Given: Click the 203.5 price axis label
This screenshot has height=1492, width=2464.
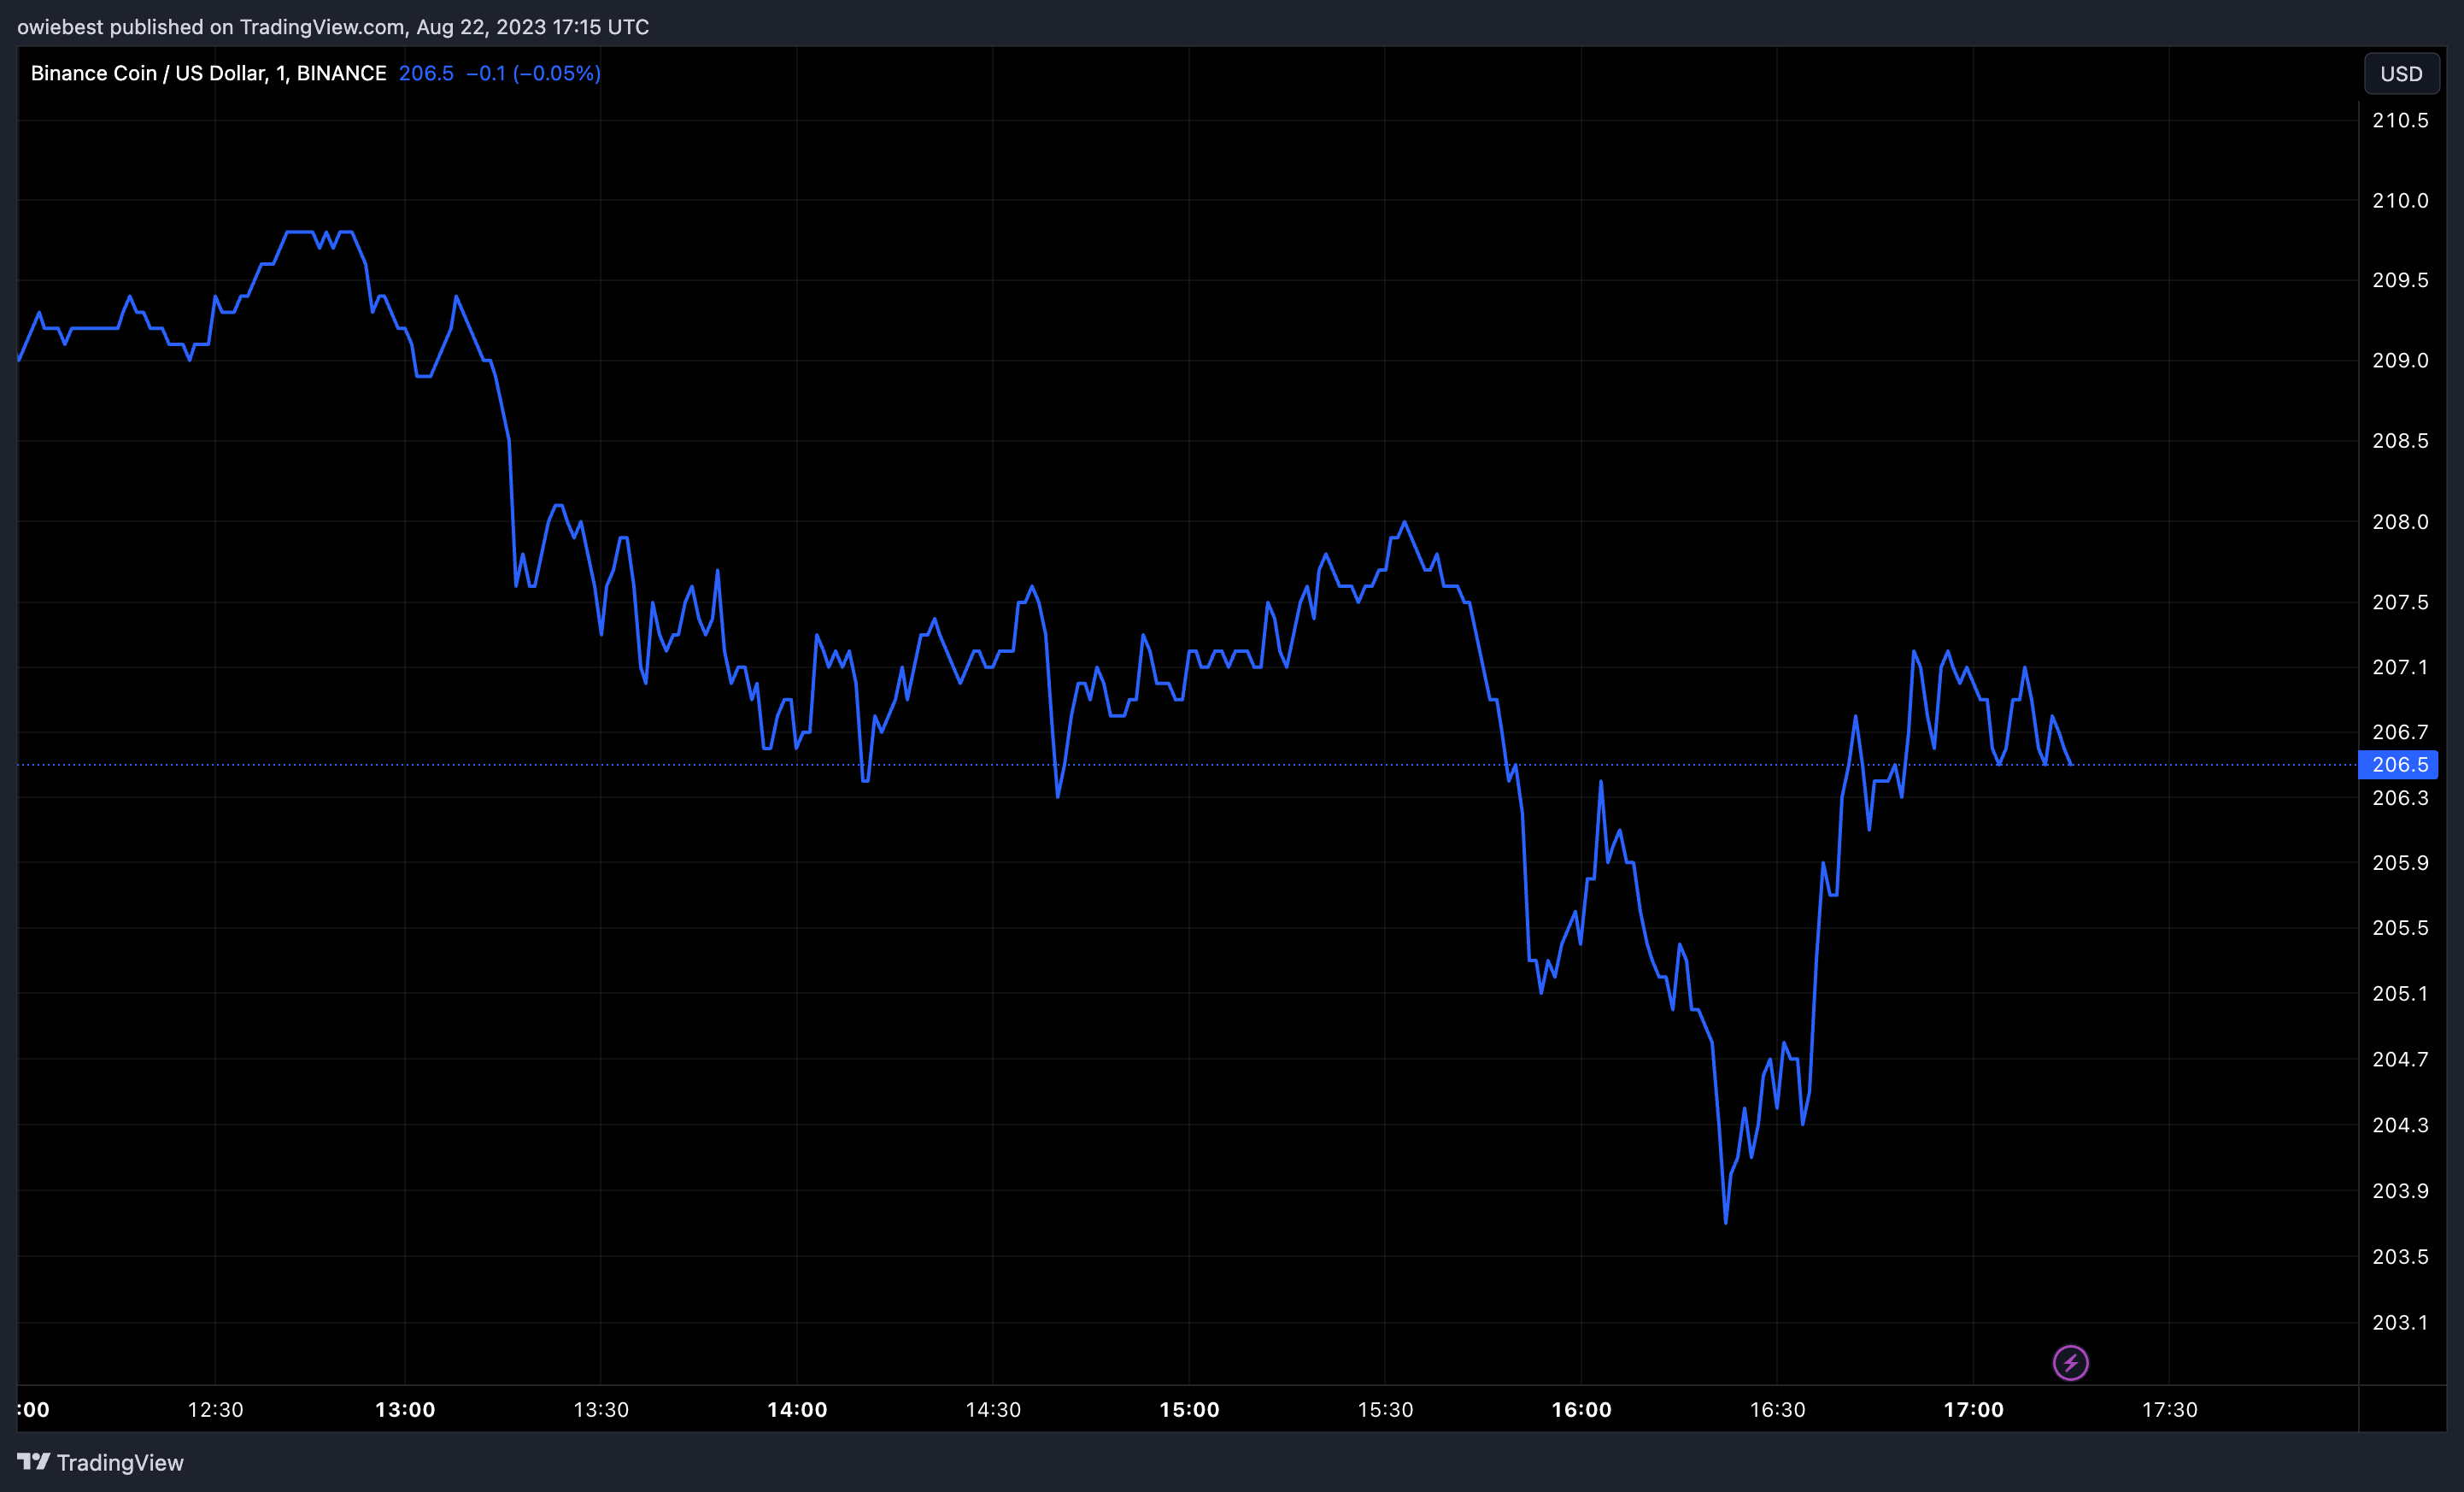Looking at the screenshot, I should coord(2400,1256).
